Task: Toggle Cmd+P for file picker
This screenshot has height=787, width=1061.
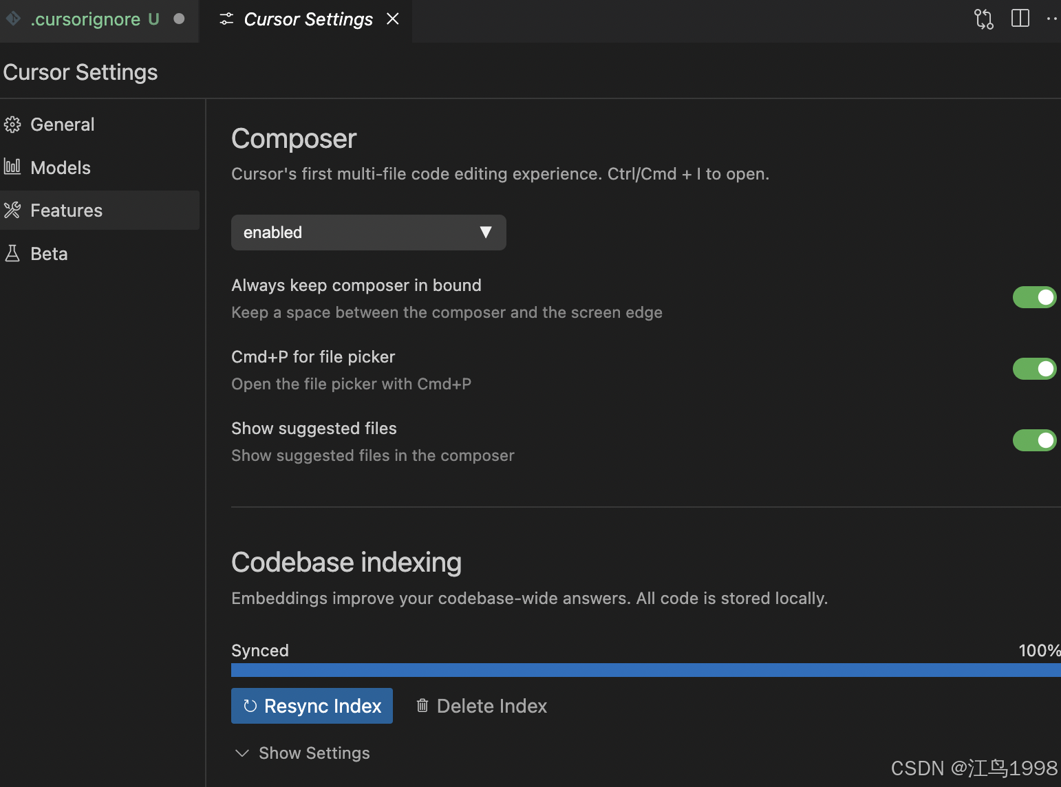Action: point(1034,369)
